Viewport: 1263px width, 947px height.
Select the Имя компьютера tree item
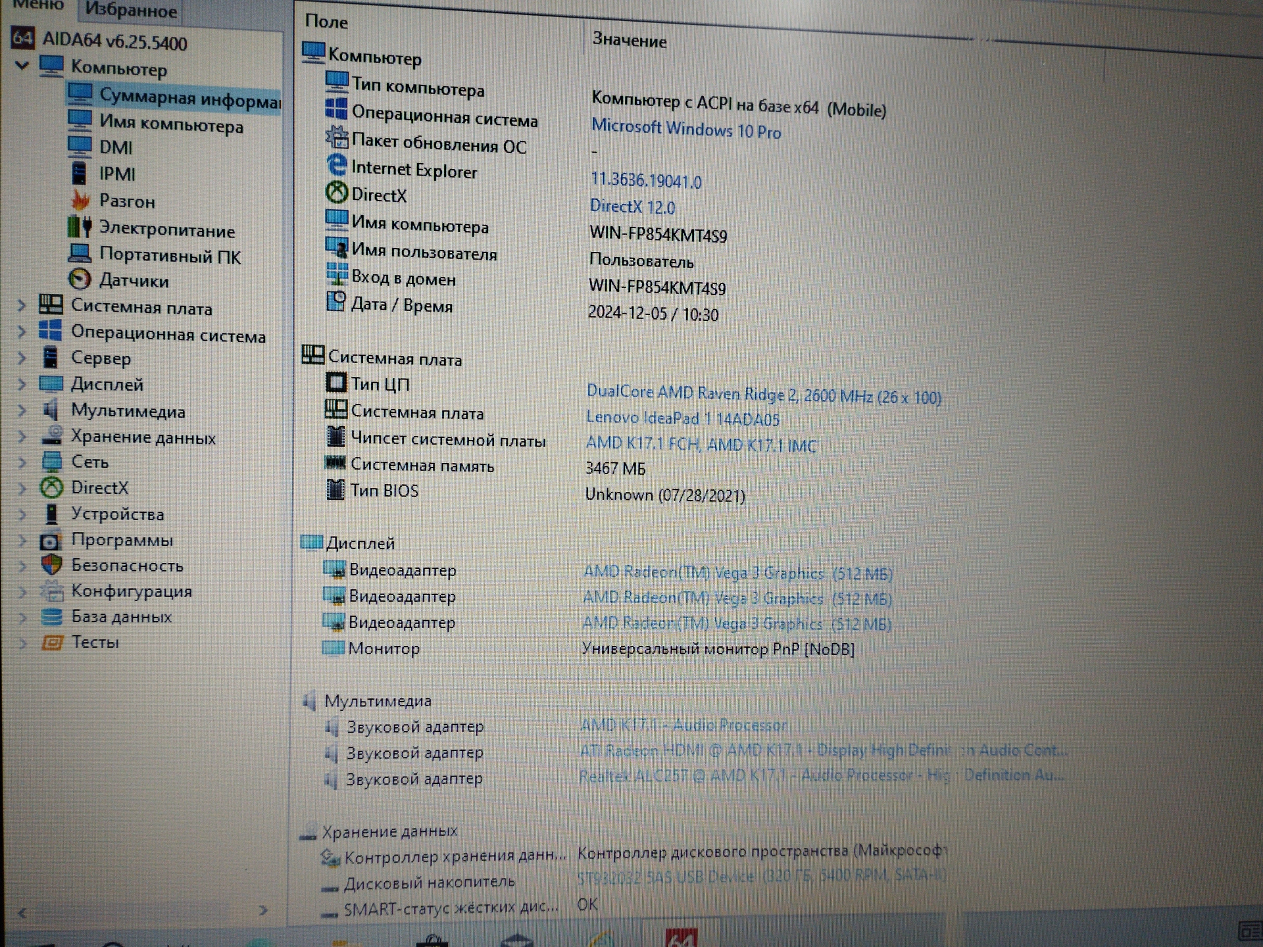tap(171, 123)
